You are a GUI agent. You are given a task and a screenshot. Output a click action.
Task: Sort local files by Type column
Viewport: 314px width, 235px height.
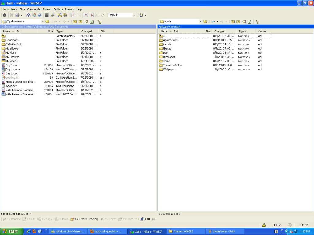point(67,32)
